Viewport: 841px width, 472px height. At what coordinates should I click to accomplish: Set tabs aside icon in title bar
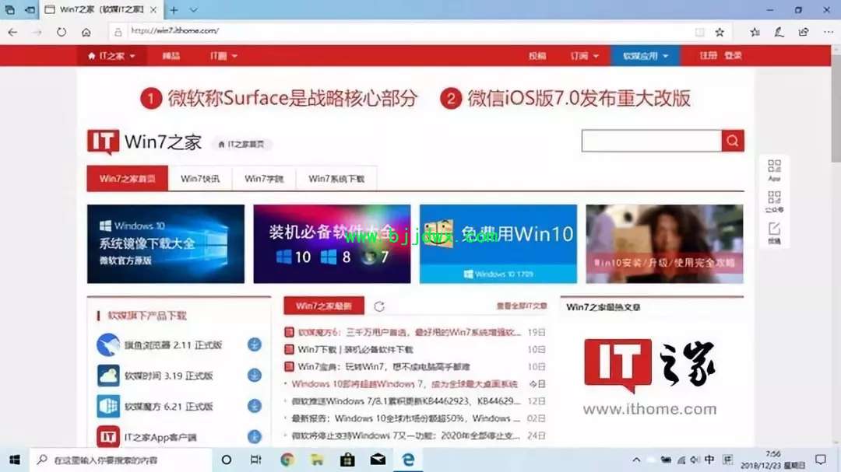point(30,9)
